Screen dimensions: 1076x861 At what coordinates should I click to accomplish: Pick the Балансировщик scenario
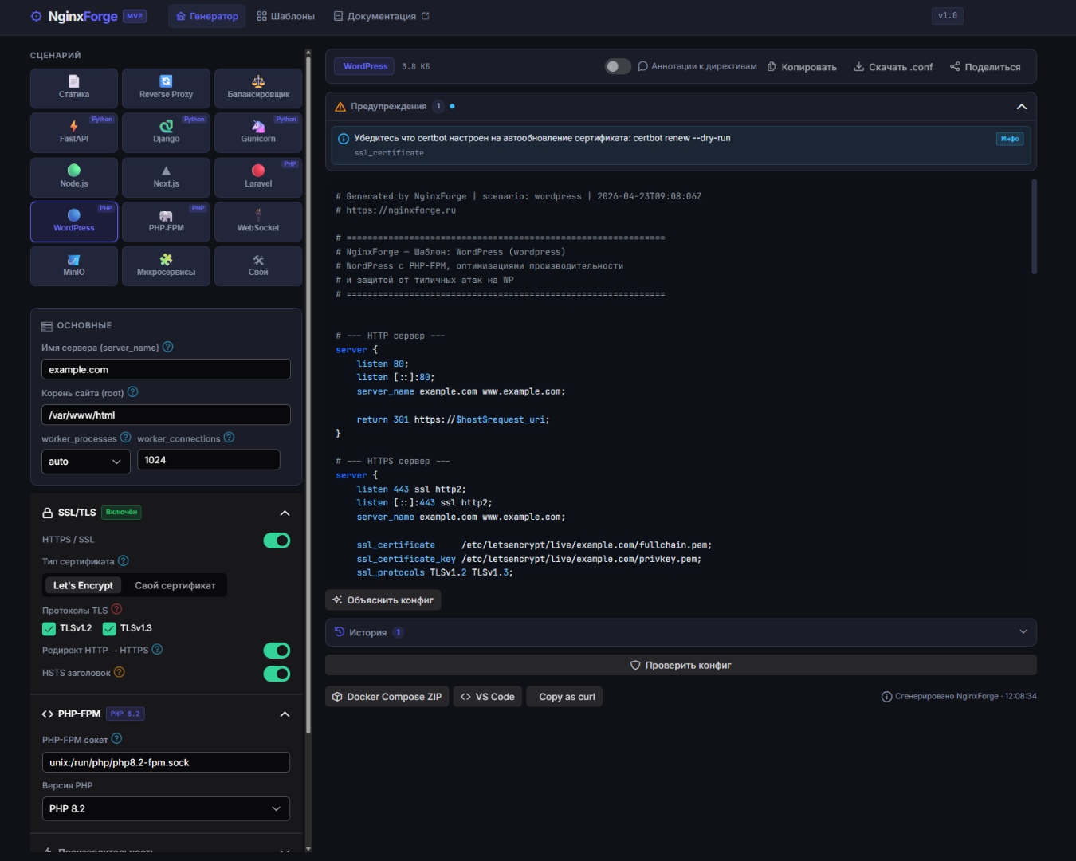coord(258,88)
